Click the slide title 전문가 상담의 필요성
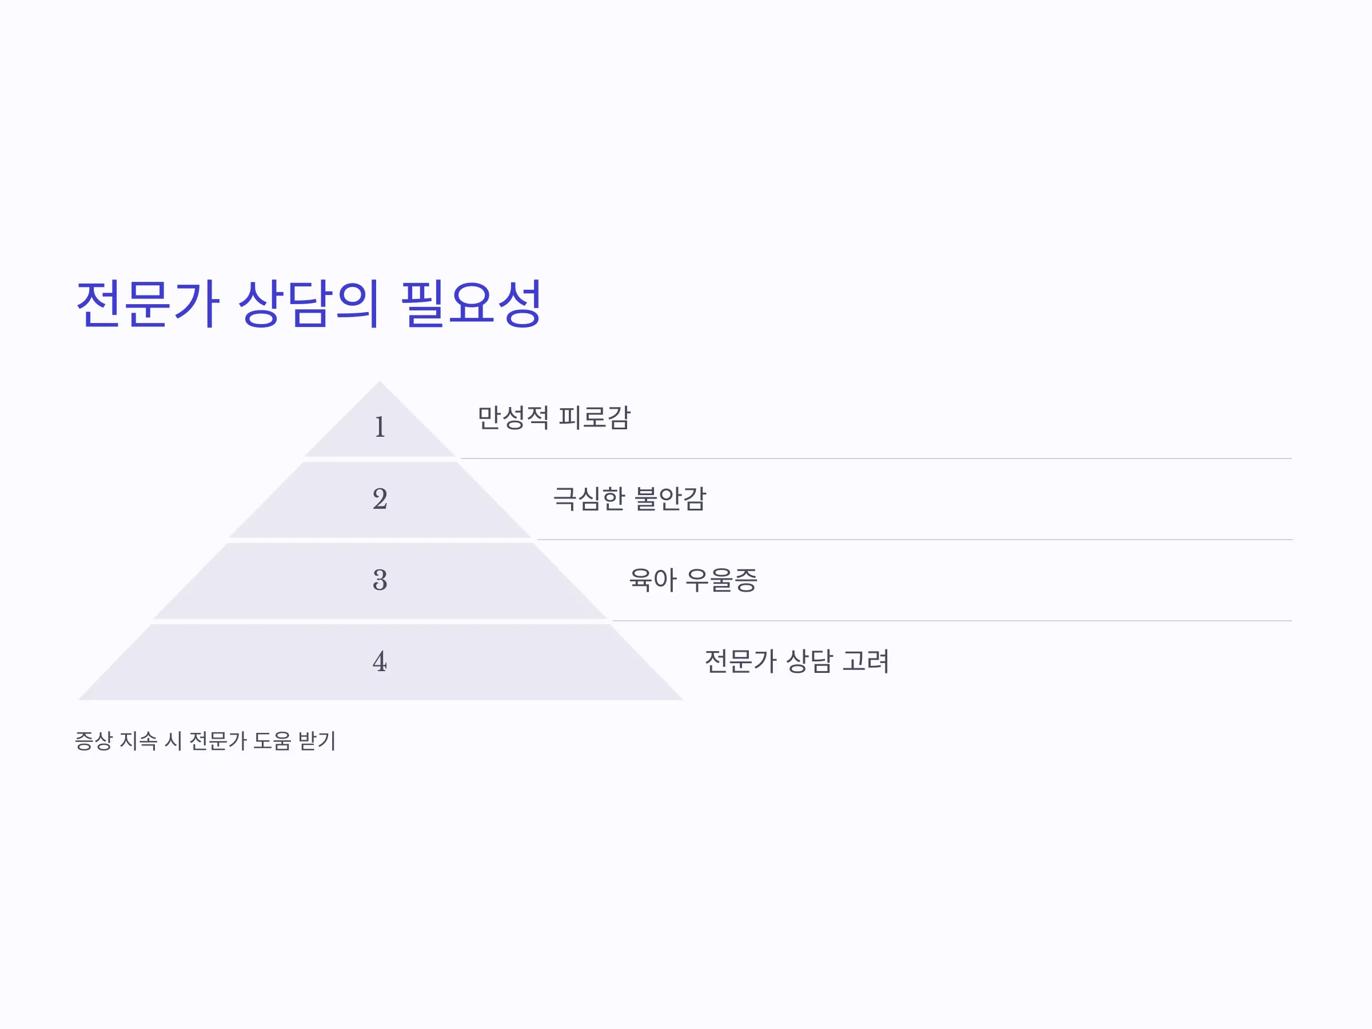Screen dimensions: 1372x1029 [x=309, y=304]
